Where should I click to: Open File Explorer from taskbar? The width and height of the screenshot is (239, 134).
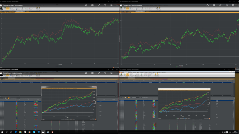tap(20, 132)
